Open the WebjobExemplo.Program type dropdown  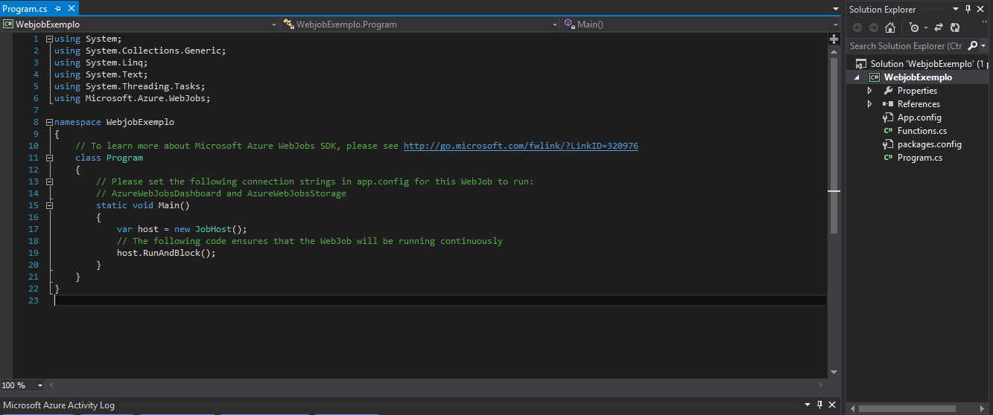[x=420, y=25]
